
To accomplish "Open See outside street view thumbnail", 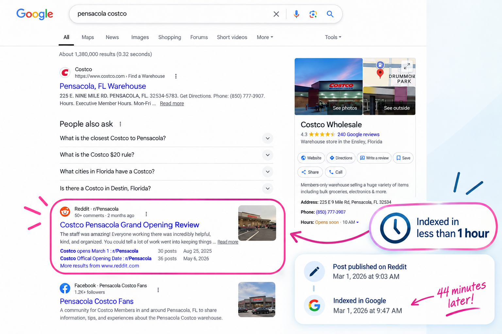I will (x=389, y=101).
